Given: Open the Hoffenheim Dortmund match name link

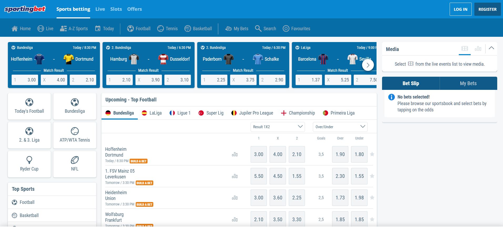Looking at the screenshot, I should tap(116, 152).
